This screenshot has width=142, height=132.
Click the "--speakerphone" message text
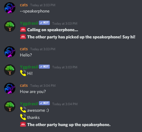[x=35, y=11]
